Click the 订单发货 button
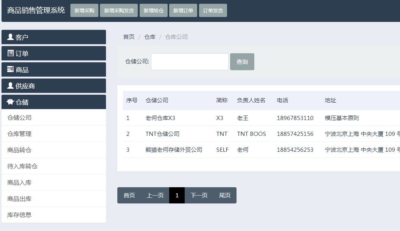The image size is (400, 231). pos(213,11)
